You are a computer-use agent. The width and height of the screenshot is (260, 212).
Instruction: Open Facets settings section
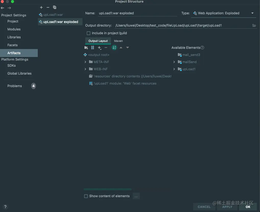tap(13, 45)
